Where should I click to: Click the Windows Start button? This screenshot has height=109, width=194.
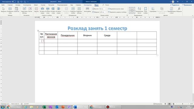pos(3,107)
